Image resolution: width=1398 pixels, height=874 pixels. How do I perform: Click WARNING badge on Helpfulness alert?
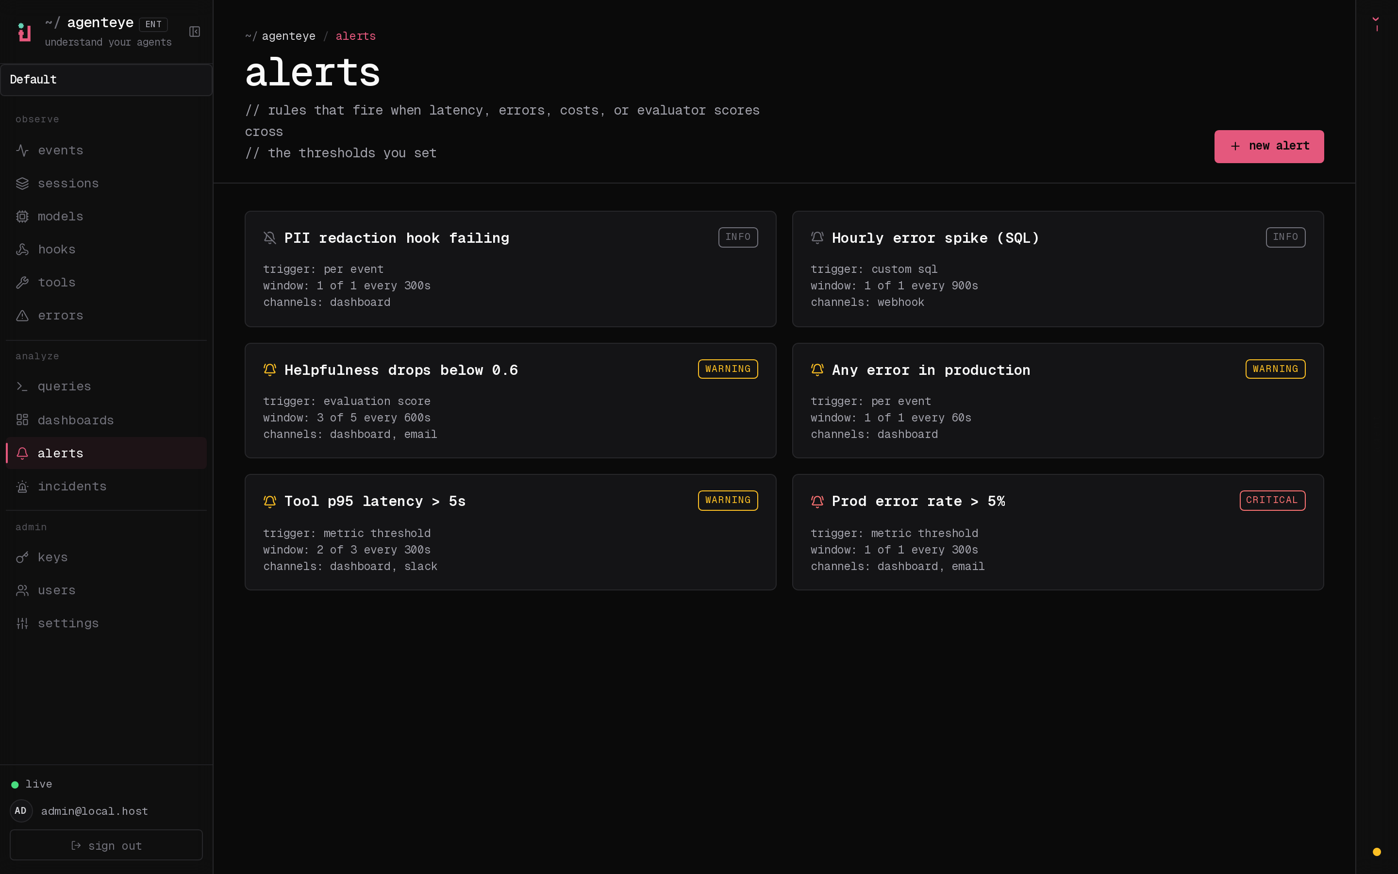pos(728,369)
